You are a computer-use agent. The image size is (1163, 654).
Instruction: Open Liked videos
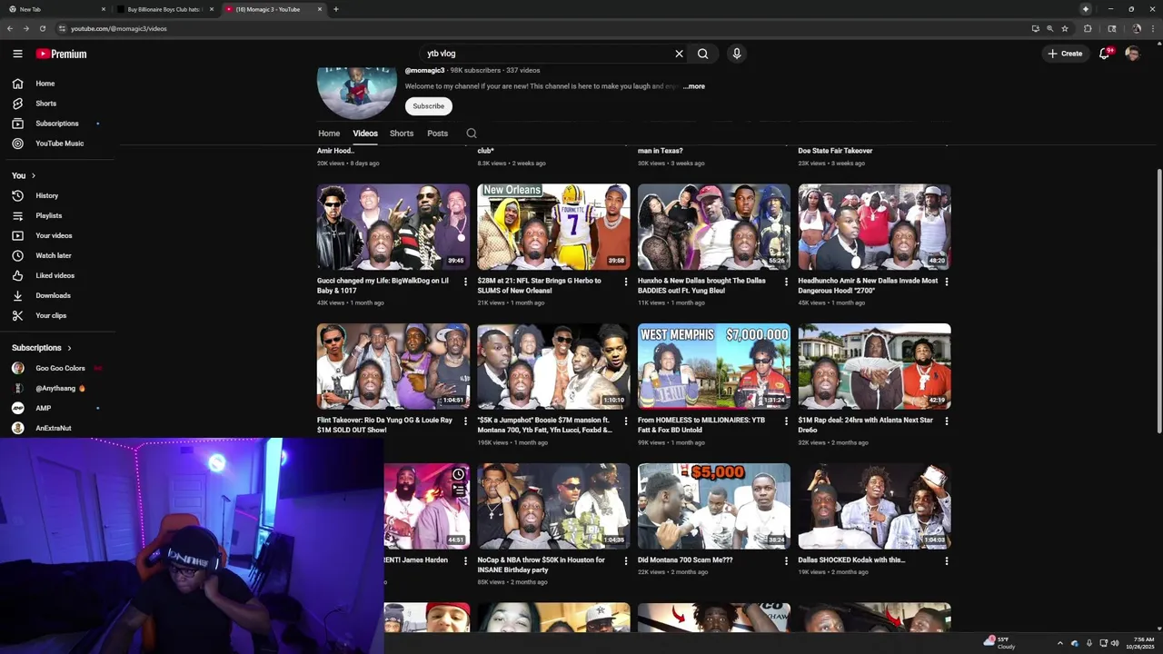[x=57, y=275]
